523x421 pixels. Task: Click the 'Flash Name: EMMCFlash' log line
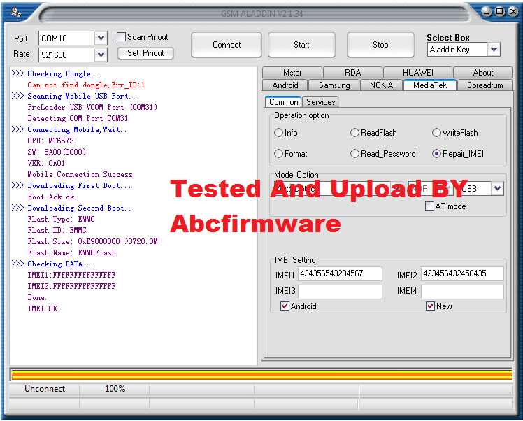[72, 252]
